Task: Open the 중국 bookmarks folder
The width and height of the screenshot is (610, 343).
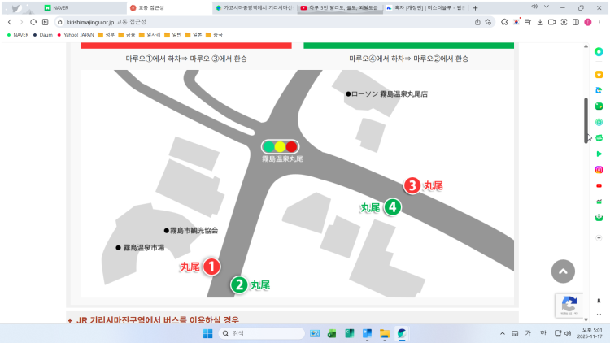Action: (x=214, y=35)
